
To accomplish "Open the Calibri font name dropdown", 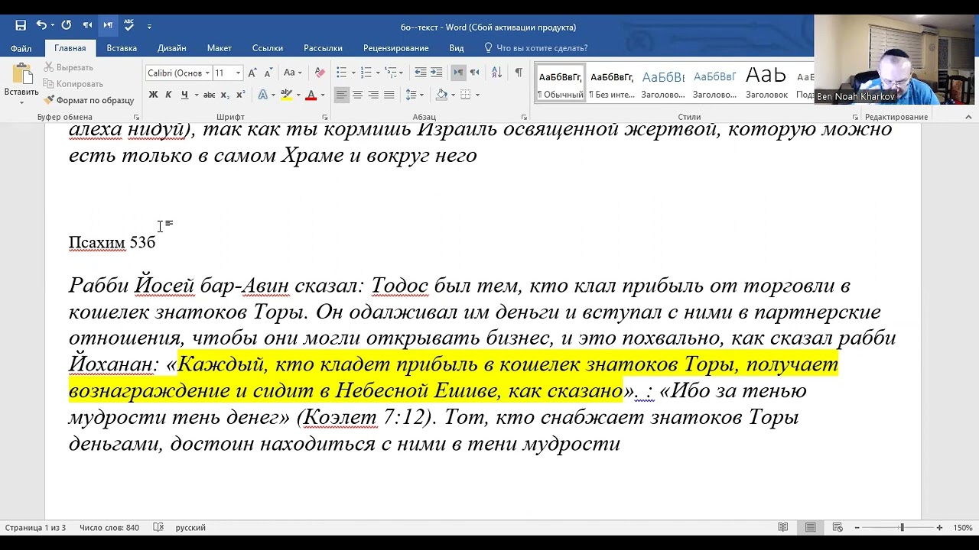I will (x=207, y=73).
